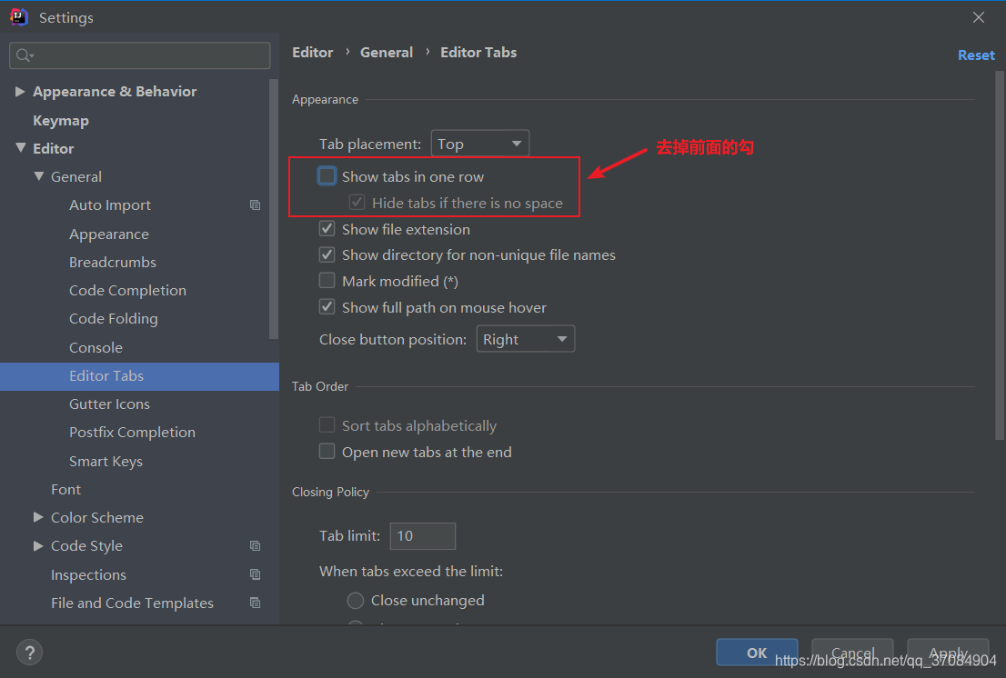Open the Auto Import settings page
This screenshot has width=1006, height=678.
point(110,205)
